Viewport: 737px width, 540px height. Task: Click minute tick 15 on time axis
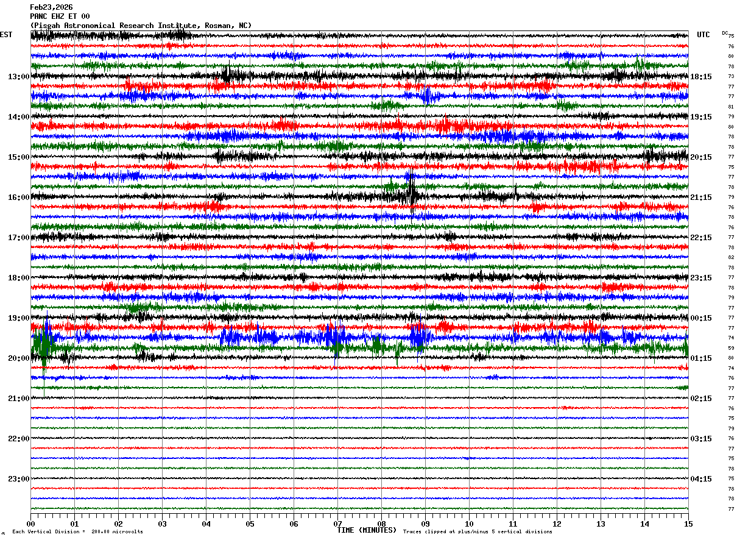(x=688, y=524)
